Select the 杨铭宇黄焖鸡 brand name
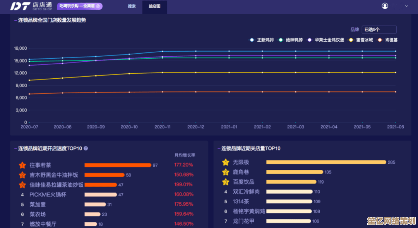Viewport: 418px width, 228px height. (x=249, y=211)
